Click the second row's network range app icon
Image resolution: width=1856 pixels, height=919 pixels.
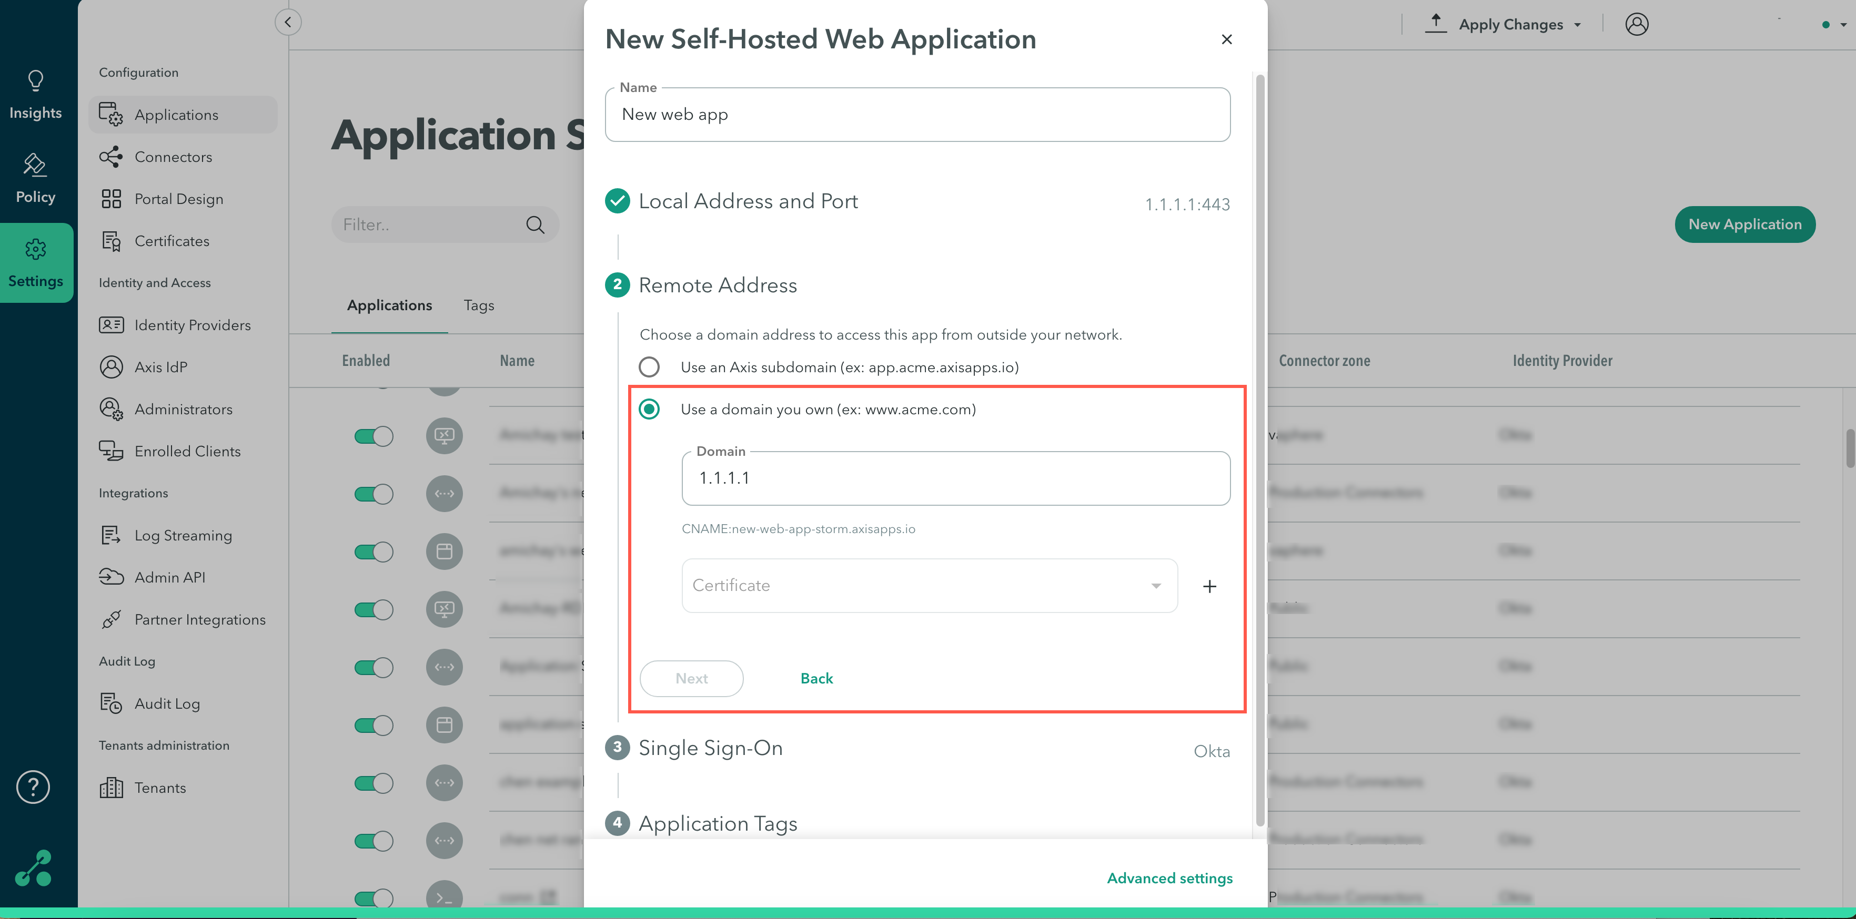tap(445, 494)
